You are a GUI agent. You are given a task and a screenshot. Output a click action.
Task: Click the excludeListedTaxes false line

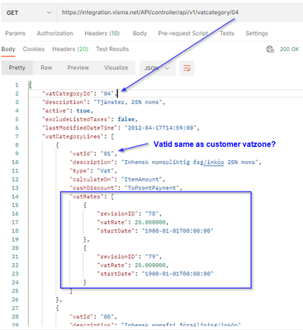(90, 119)
